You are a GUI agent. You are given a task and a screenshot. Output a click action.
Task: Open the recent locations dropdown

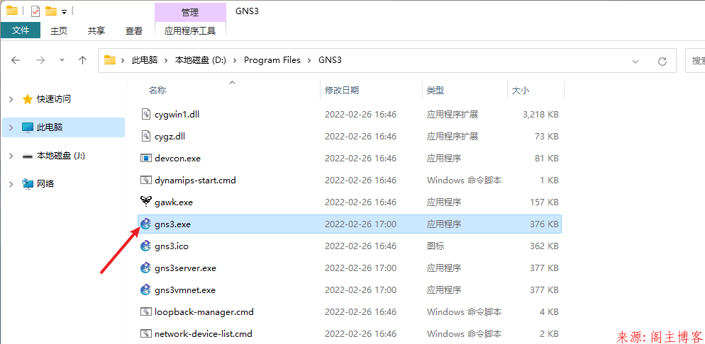(62, 60)
